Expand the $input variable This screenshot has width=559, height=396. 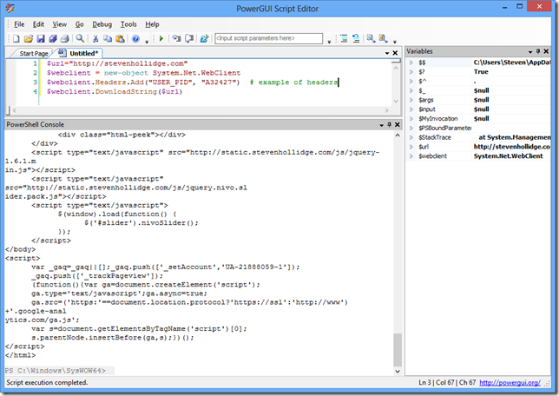coord(411,109)
